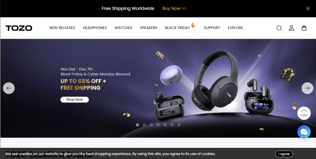Viewport: 316px width, 159px height.
Task: Select the second carousel dot indicator
Action: 144,125
